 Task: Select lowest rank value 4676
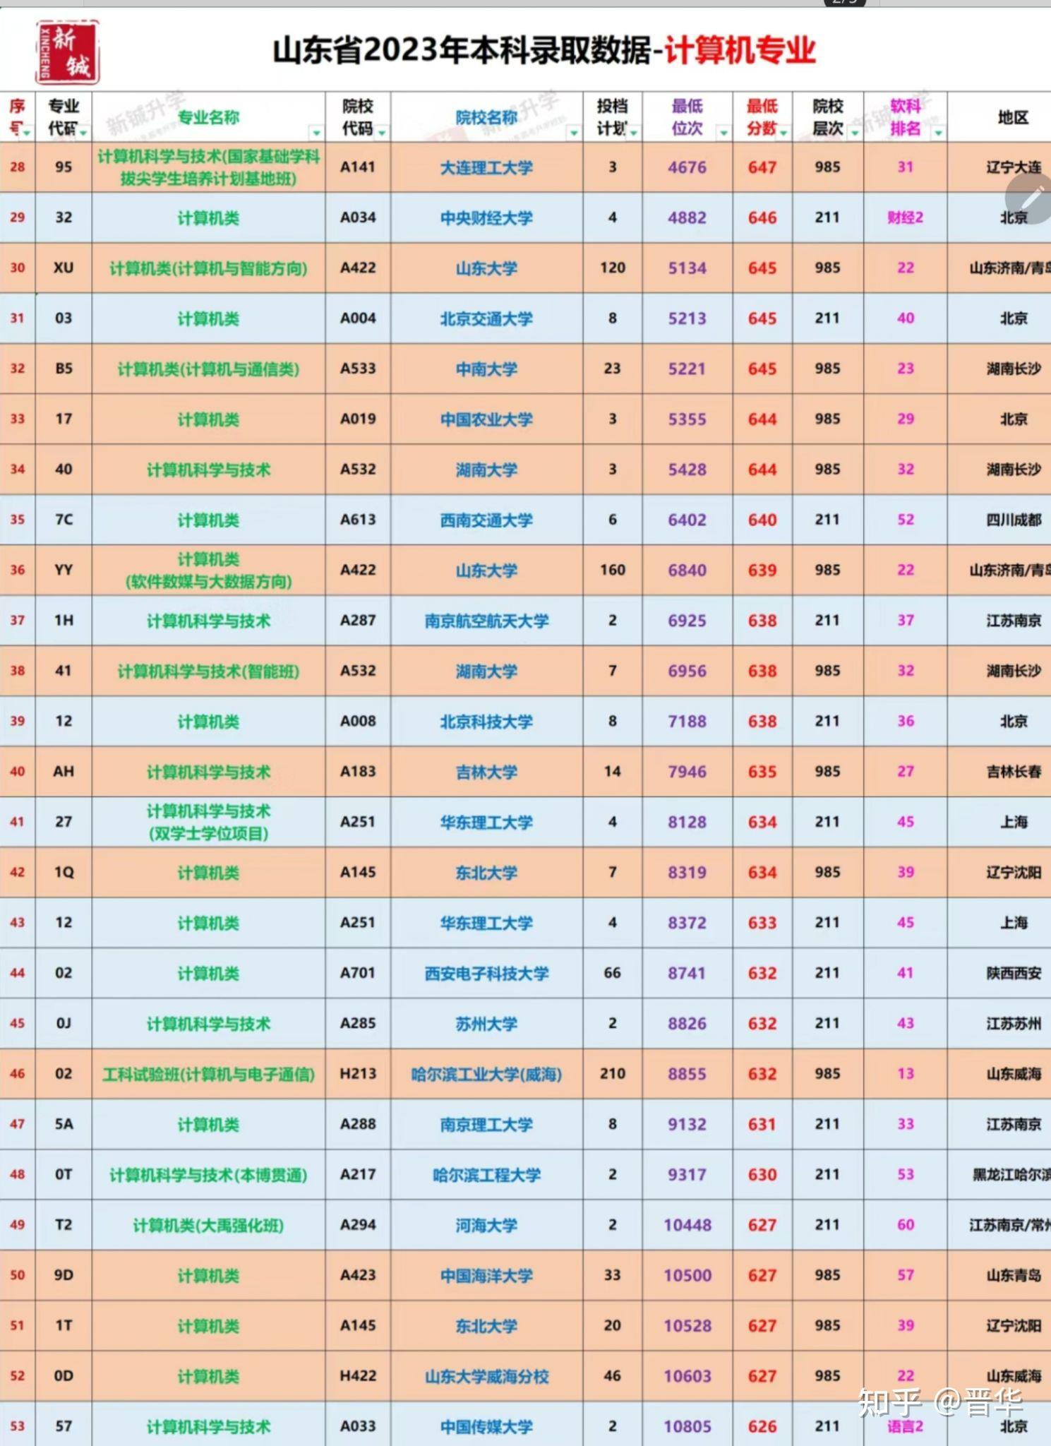pyautogui.click(x=687, y=167)
